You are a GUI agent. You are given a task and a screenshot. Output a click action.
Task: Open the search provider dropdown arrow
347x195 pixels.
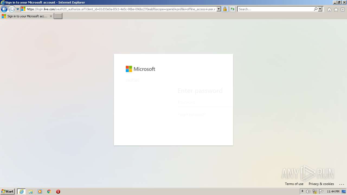(x=320, y=9)
